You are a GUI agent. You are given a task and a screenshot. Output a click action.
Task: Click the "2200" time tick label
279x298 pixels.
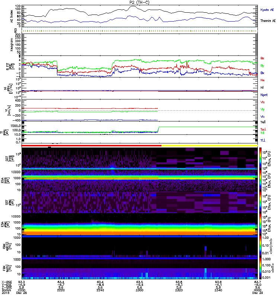[22, 290]
